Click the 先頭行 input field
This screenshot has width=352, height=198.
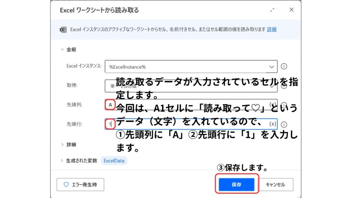pyautogui.click(x=191, y=124)
